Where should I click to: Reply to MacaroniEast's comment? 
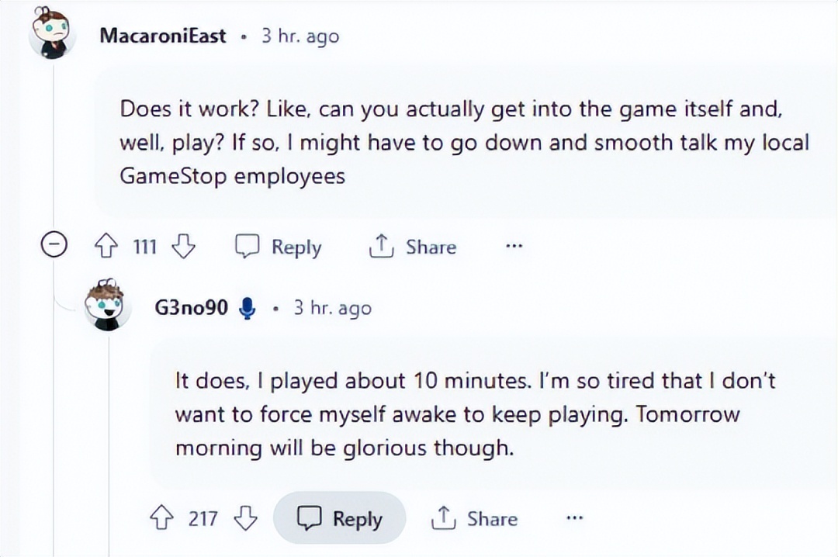(279, 247)
